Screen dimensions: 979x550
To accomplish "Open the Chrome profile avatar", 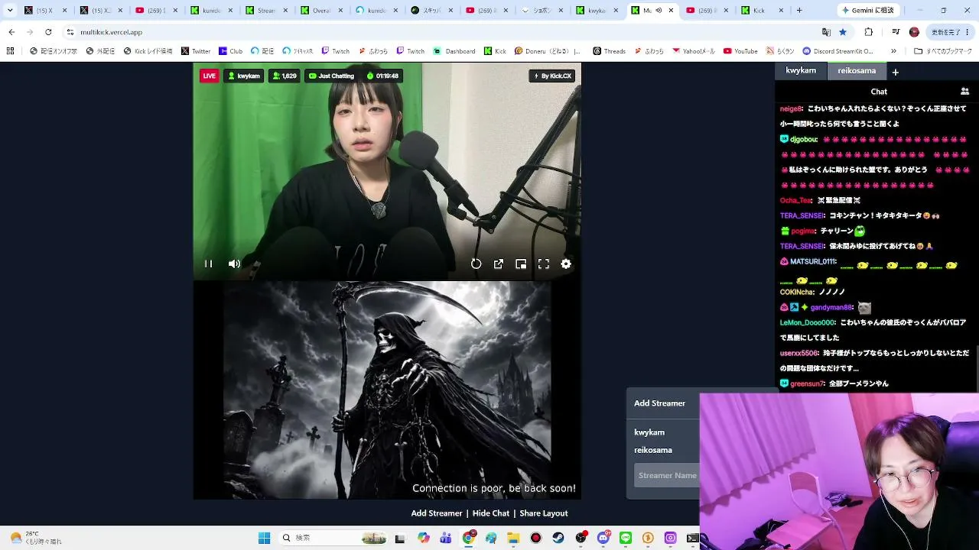I will (914, 32).
